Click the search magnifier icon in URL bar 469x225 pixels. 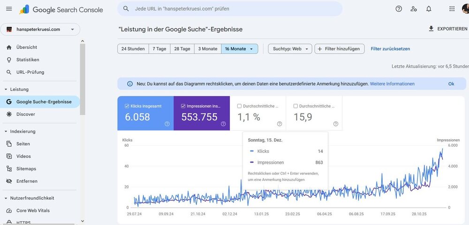point(126,8)
